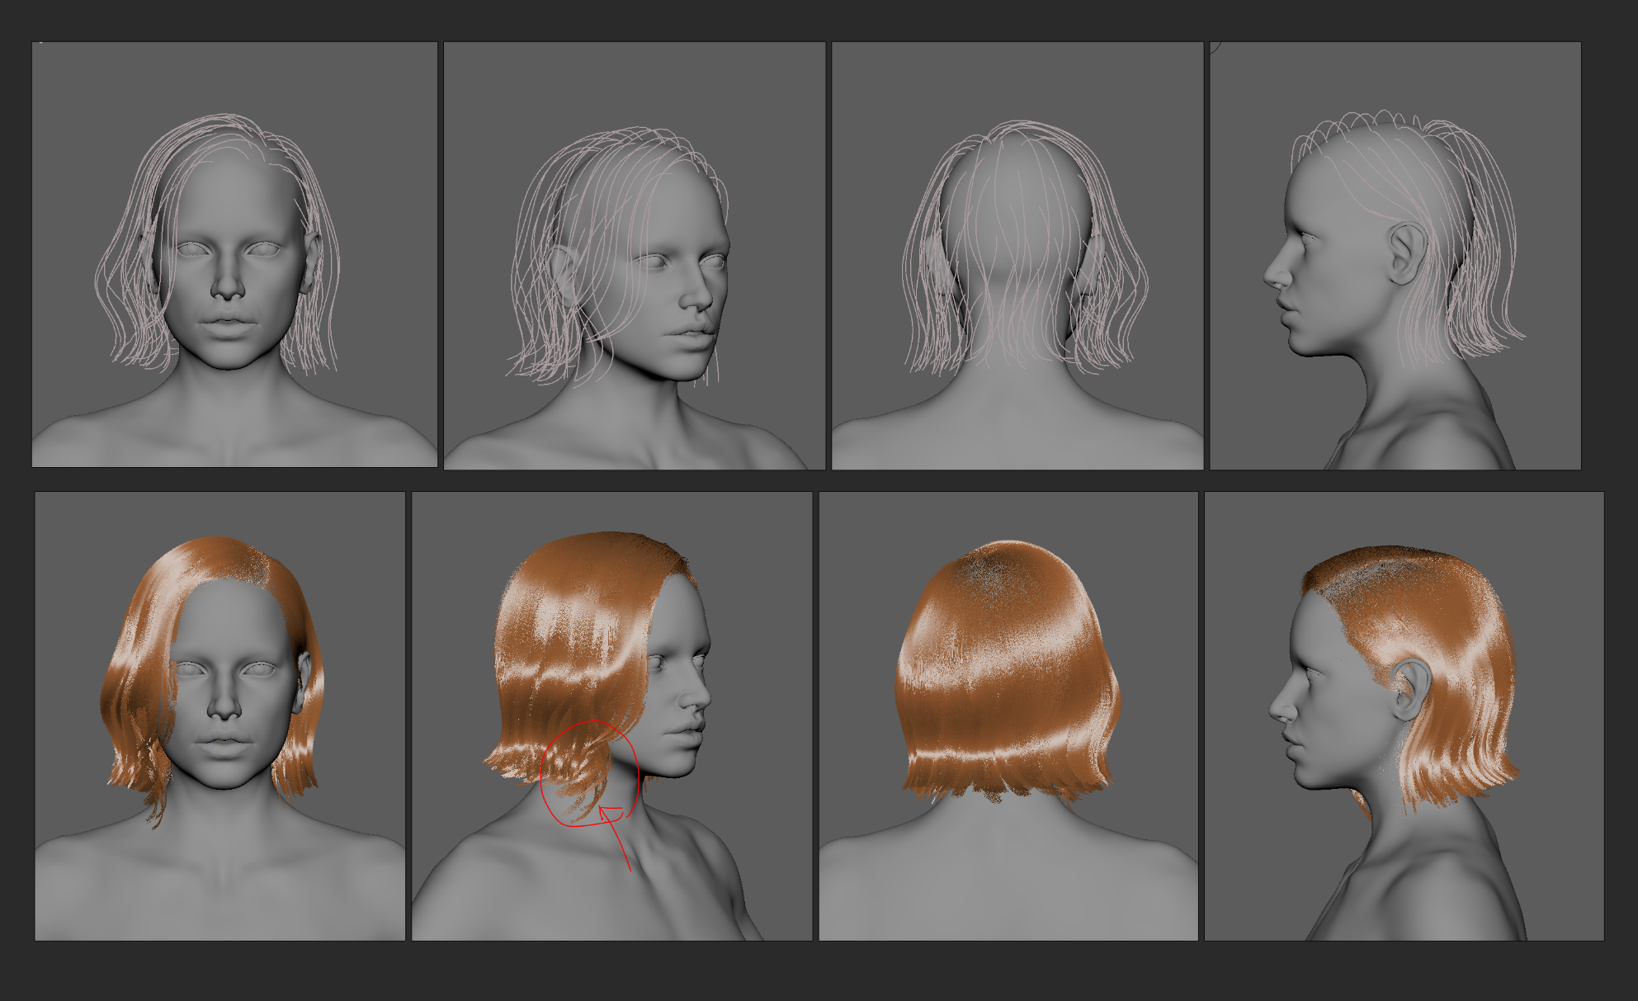Select the front-view orange hair render
Screen dimensions: 1638x1001
[220, 715]
